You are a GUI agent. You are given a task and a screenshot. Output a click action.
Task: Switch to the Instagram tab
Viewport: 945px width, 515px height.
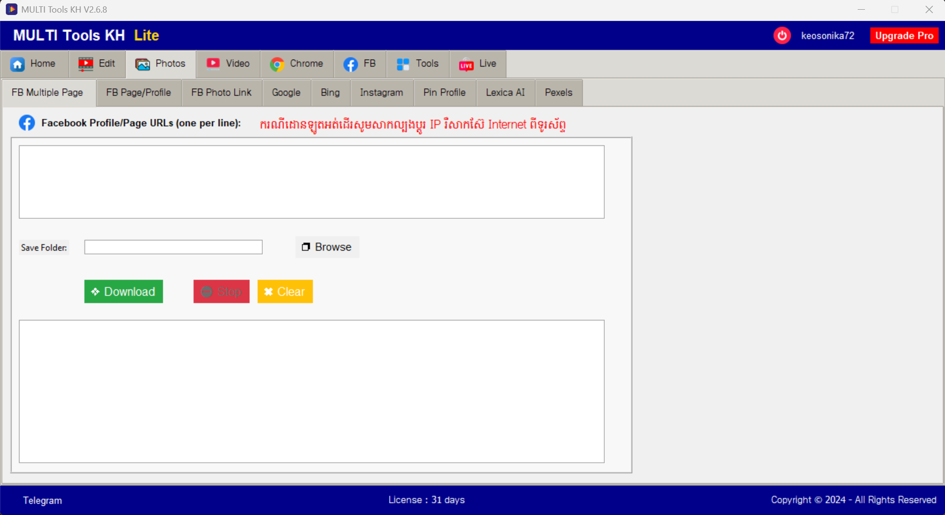381,92
